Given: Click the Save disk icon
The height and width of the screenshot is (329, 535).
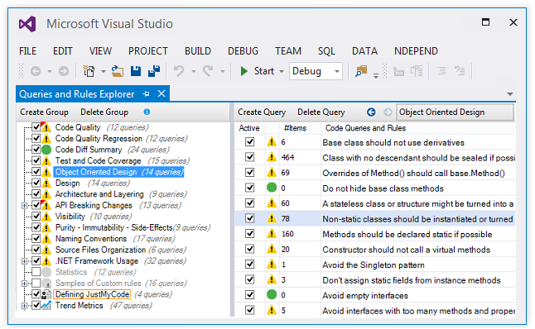Looking at the screenshot, I should 136,71.
